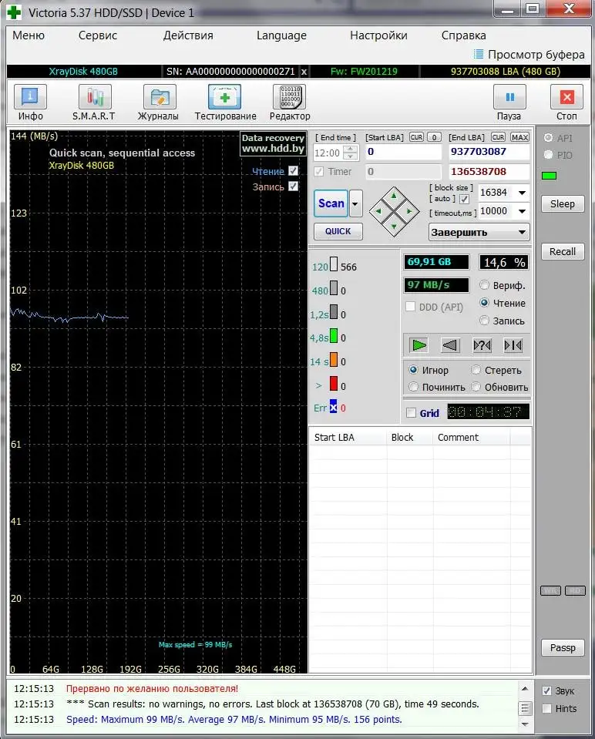Click the butterfly seek scan button
Screen dimensions: 595x739
513,345
